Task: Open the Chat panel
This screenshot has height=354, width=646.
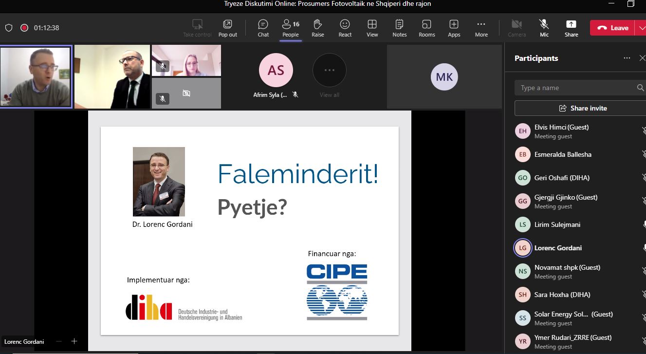Action: click(x=263, y=28)
